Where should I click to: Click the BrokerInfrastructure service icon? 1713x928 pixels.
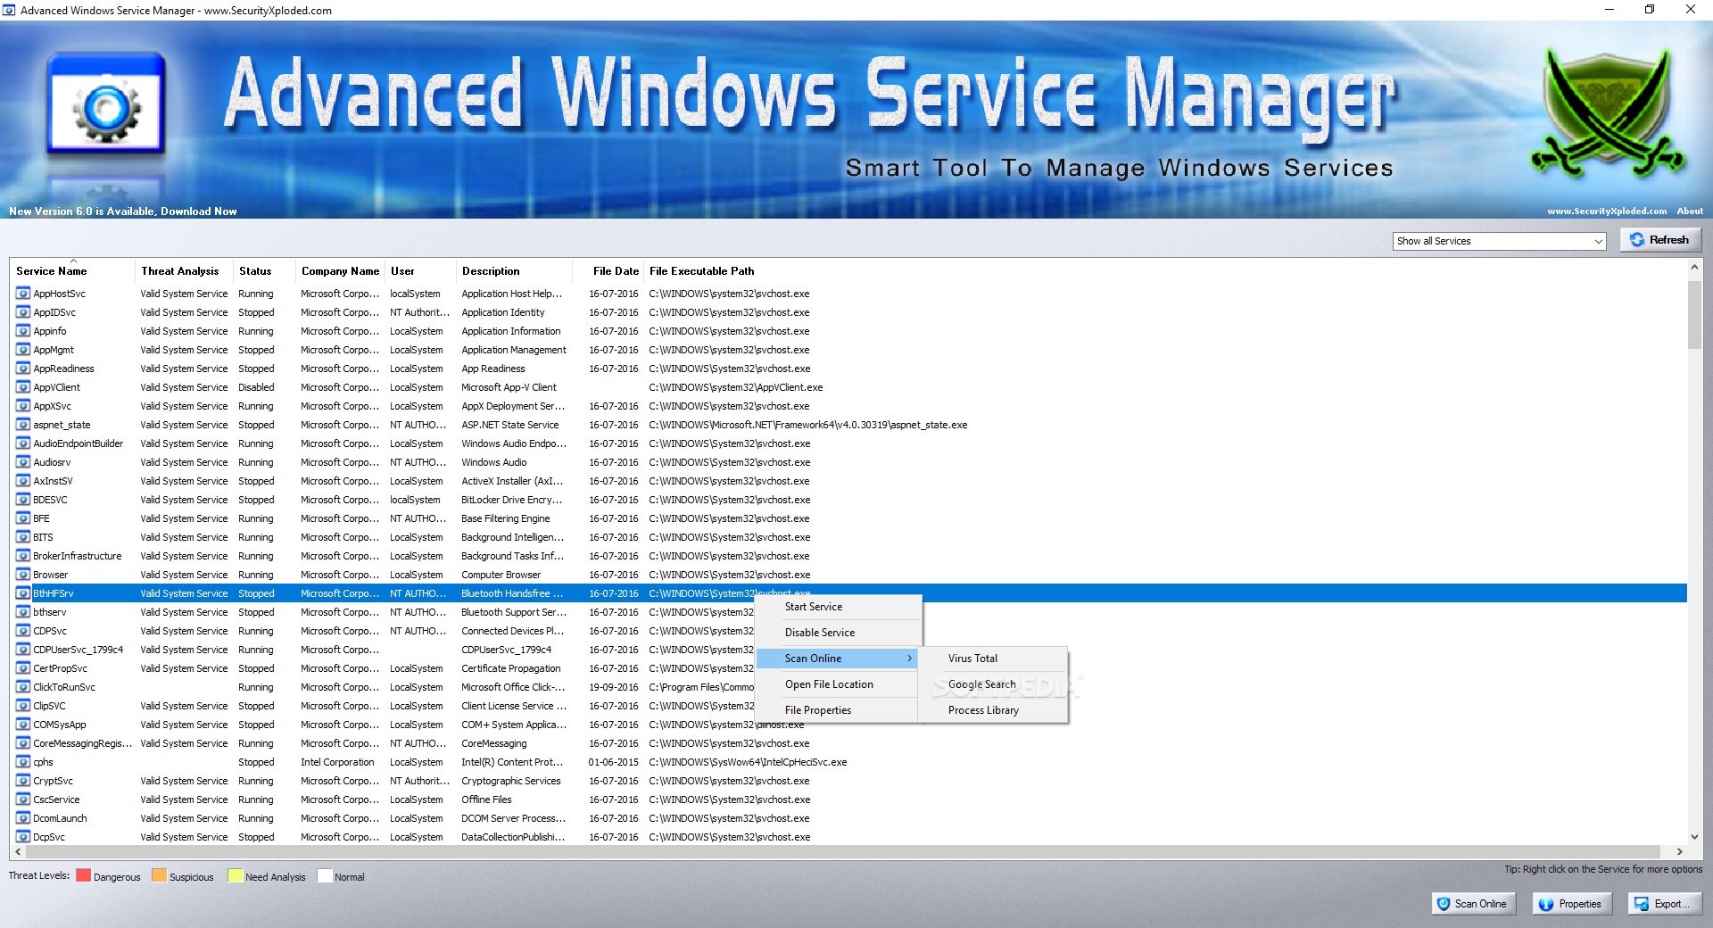(x=23, y=556)
